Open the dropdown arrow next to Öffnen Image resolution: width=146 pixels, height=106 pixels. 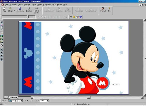coord(14,11)
